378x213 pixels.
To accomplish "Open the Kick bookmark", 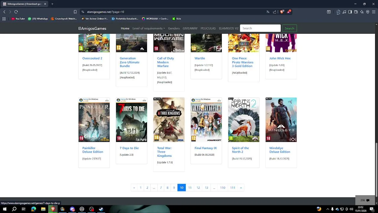I will (x=177, y=19).
